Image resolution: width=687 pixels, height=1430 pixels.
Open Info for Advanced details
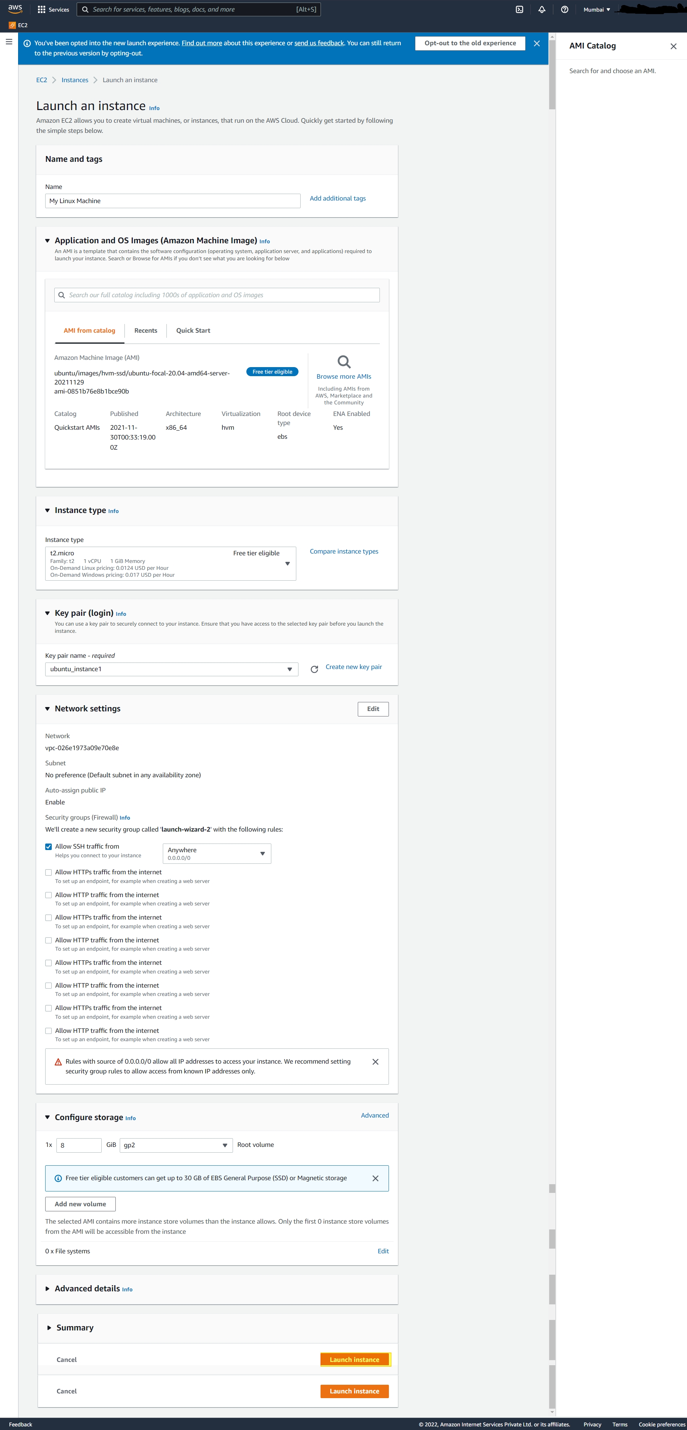(127, 1290)
